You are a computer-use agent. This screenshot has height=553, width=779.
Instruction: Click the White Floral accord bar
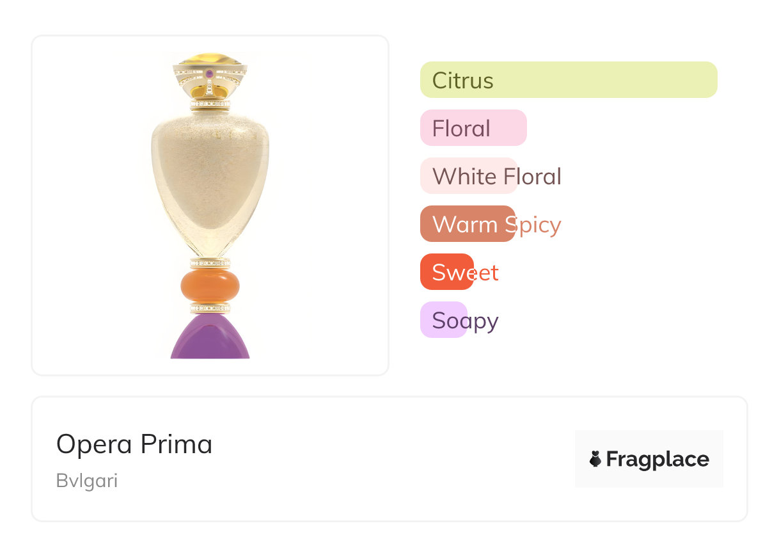point(468,176)
